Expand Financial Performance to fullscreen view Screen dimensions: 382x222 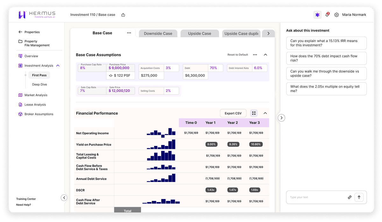pyautogui.click(x=254, y=113)
